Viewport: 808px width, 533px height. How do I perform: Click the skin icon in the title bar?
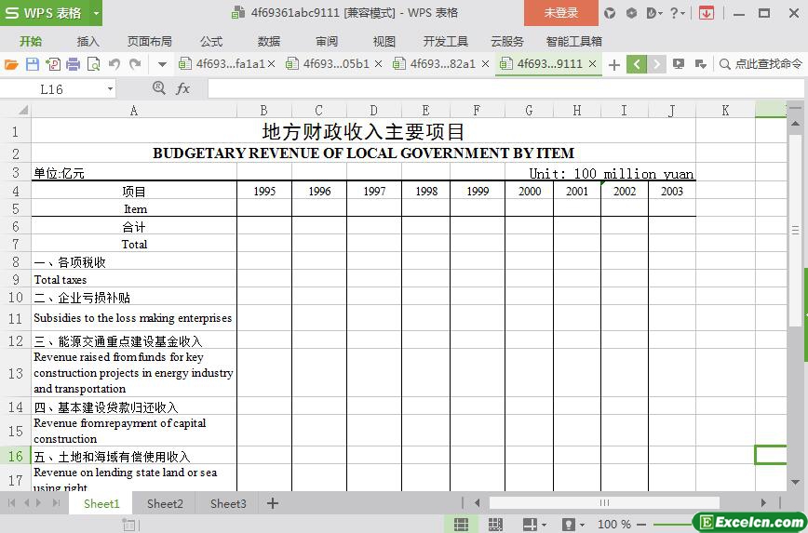610,13
